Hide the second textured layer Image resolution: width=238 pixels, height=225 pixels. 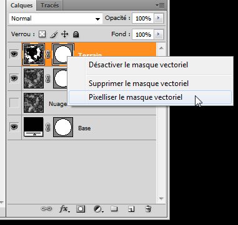coord(14,79)
